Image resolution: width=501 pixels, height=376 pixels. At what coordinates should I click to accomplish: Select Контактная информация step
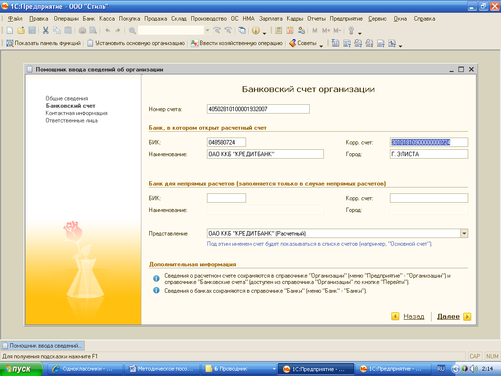[76, 113]
